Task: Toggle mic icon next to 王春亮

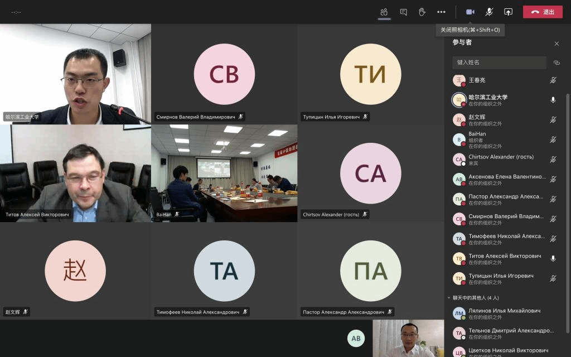Action: tap(553, 80)
